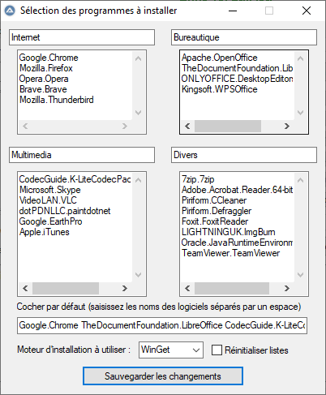Click Divers list right scroll arrow
This screenshot has height=395, width=326.
(x=287, y=289)
